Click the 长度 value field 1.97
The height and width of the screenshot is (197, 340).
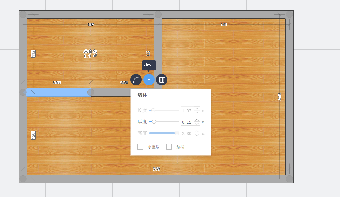click(187, 111)
